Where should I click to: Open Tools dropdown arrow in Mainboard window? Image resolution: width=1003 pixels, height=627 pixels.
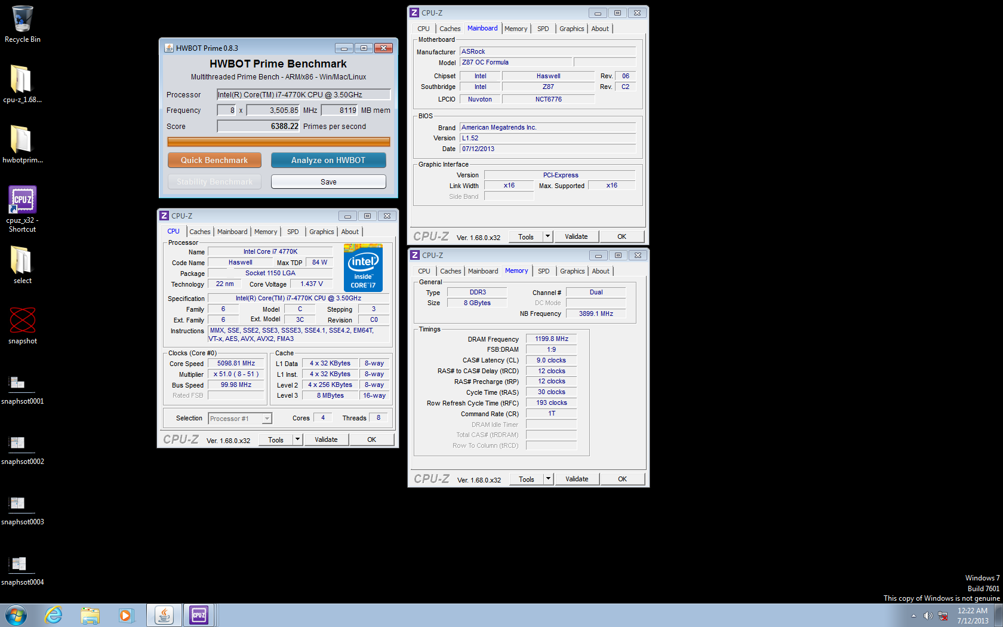point(547,236)
